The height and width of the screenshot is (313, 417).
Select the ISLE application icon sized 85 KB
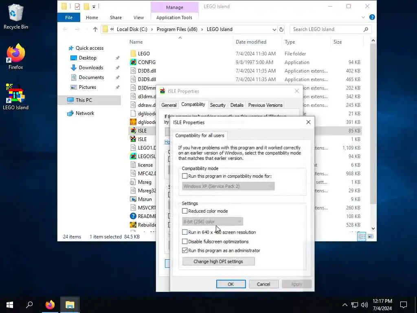click(x=133, y=130)
